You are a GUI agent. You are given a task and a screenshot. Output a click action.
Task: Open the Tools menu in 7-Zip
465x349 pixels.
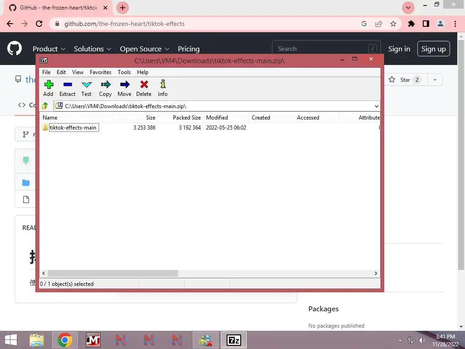point(124,72)
